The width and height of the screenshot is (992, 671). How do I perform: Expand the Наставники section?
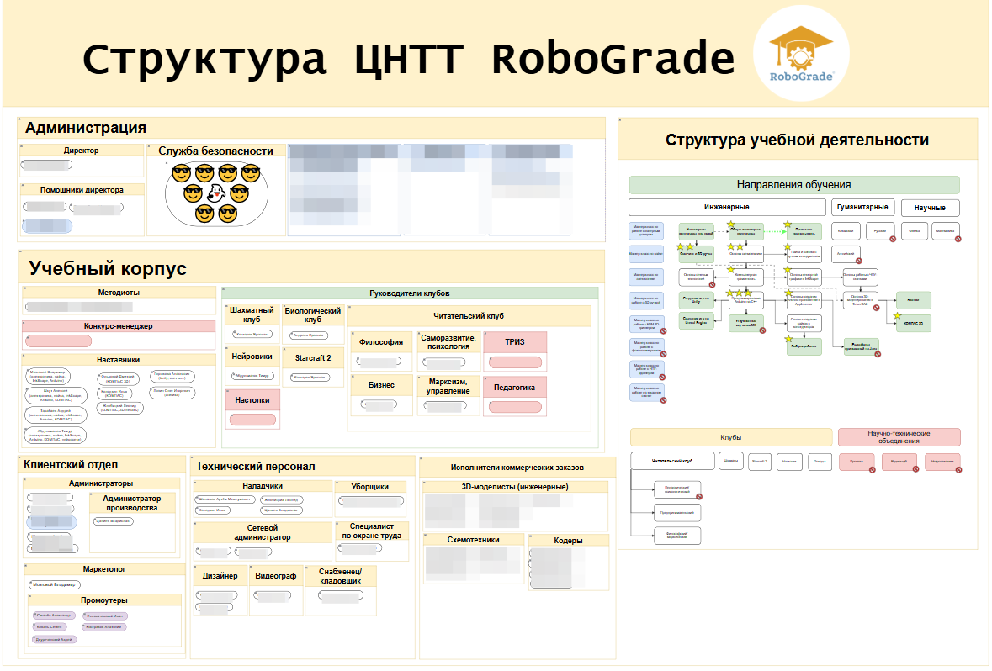(x=117, y=359)
